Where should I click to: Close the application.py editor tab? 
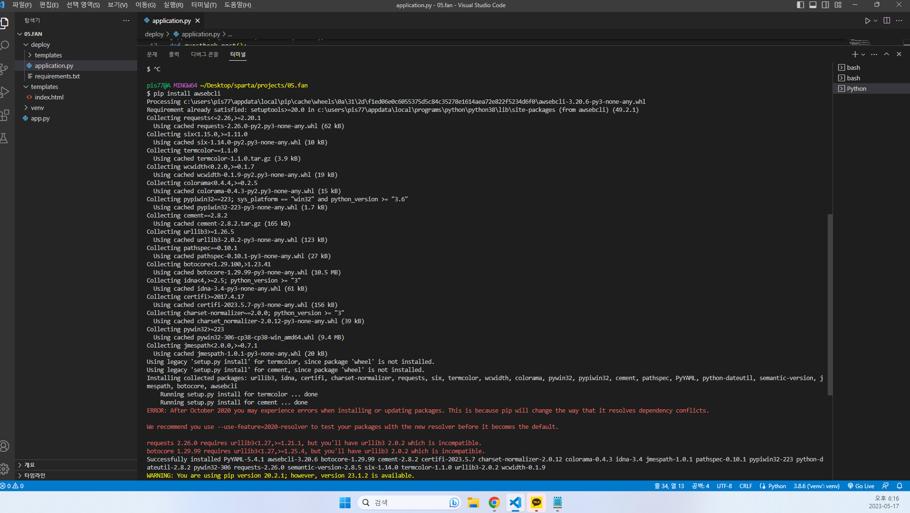(197, 21)
